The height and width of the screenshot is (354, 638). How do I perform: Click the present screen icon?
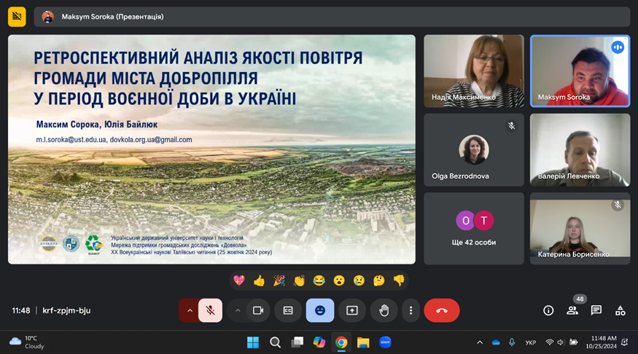352,310
